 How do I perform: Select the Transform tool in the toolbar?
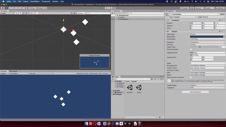22,8
